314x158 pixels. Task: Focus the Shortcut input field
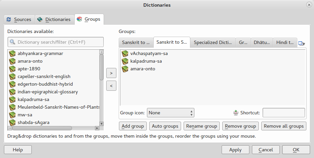click(x=284, y=113)
